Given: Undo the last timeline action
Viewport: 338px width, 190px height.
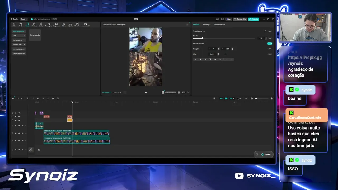Looking at the screenshot, I should click(28, 98).
